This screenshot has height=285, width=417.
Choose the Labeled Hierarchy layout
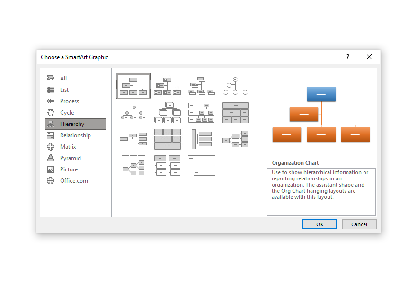pos(202,113)
